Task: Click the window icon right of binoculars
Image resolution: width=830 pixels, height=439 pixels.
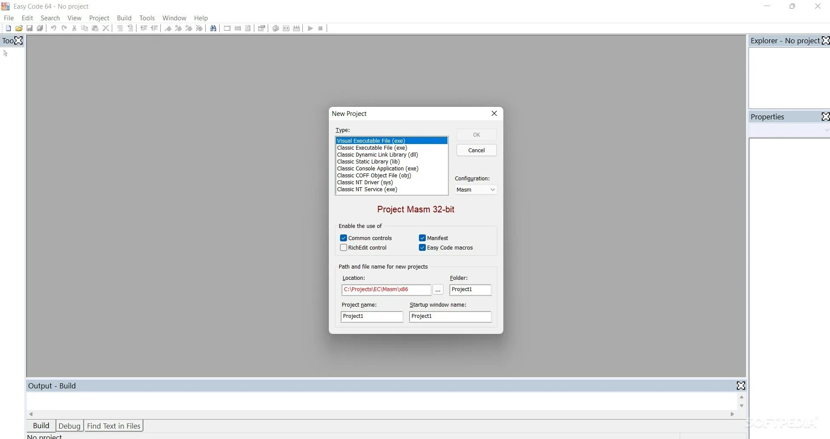Action: [x=227, y=29]
